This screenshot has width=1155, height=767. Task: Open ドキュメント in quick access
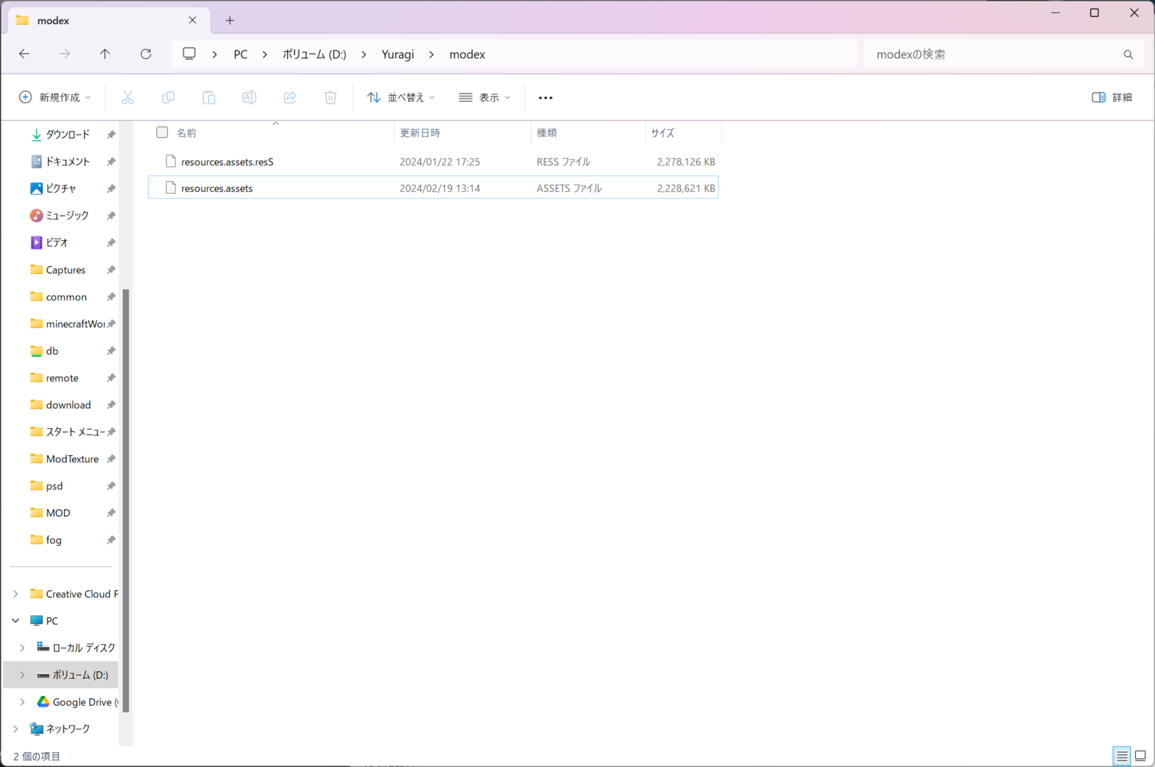(x=68, y=161)
